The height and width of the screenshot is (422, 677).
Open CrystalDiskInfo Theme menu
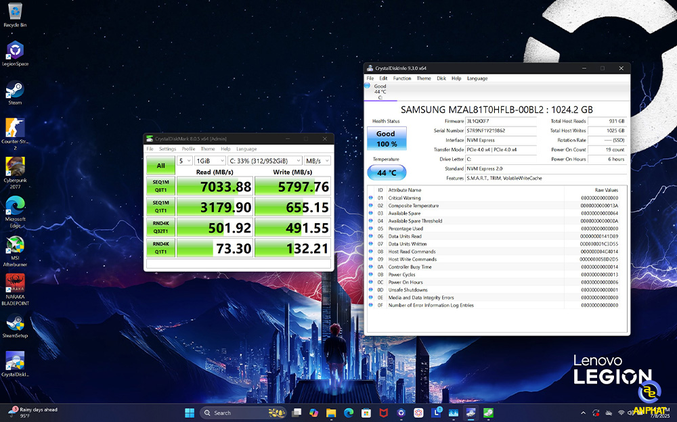click(424, 78)
